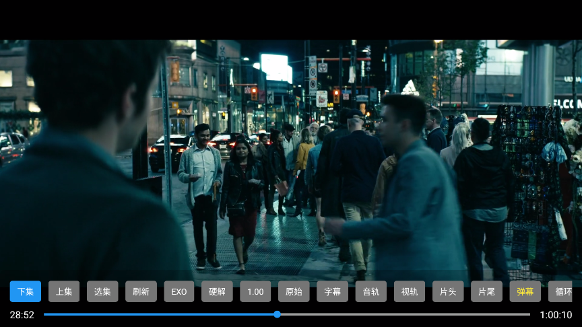
Task: Set the 片头 intro skip point
Action: point(448,291)
